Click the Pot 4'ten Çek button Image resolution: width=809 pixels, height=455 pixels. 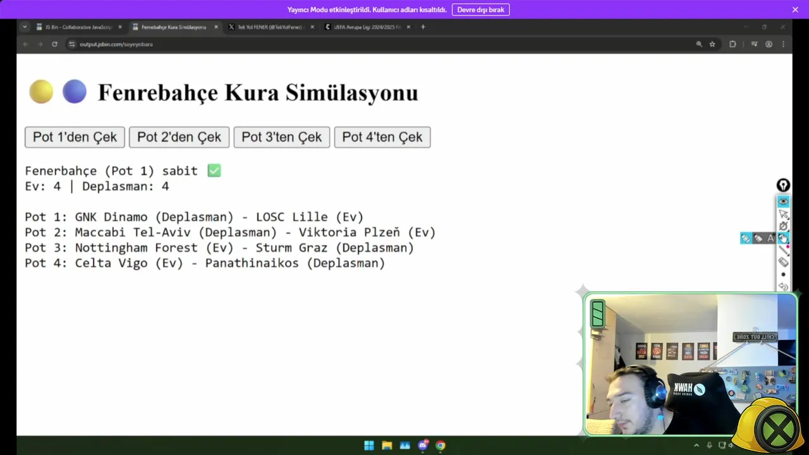(382, 137)
